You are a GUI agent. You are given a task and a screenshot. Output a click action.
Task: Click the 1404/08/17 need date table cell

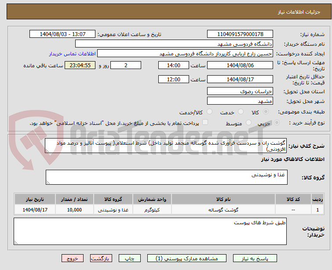coord(35,210)
